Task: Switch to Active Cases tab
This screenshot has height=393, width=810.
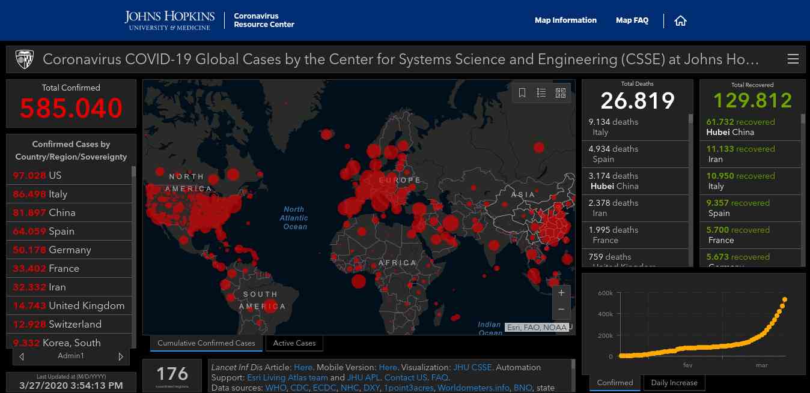Action: pyautogui.click(x=294, y=343)
